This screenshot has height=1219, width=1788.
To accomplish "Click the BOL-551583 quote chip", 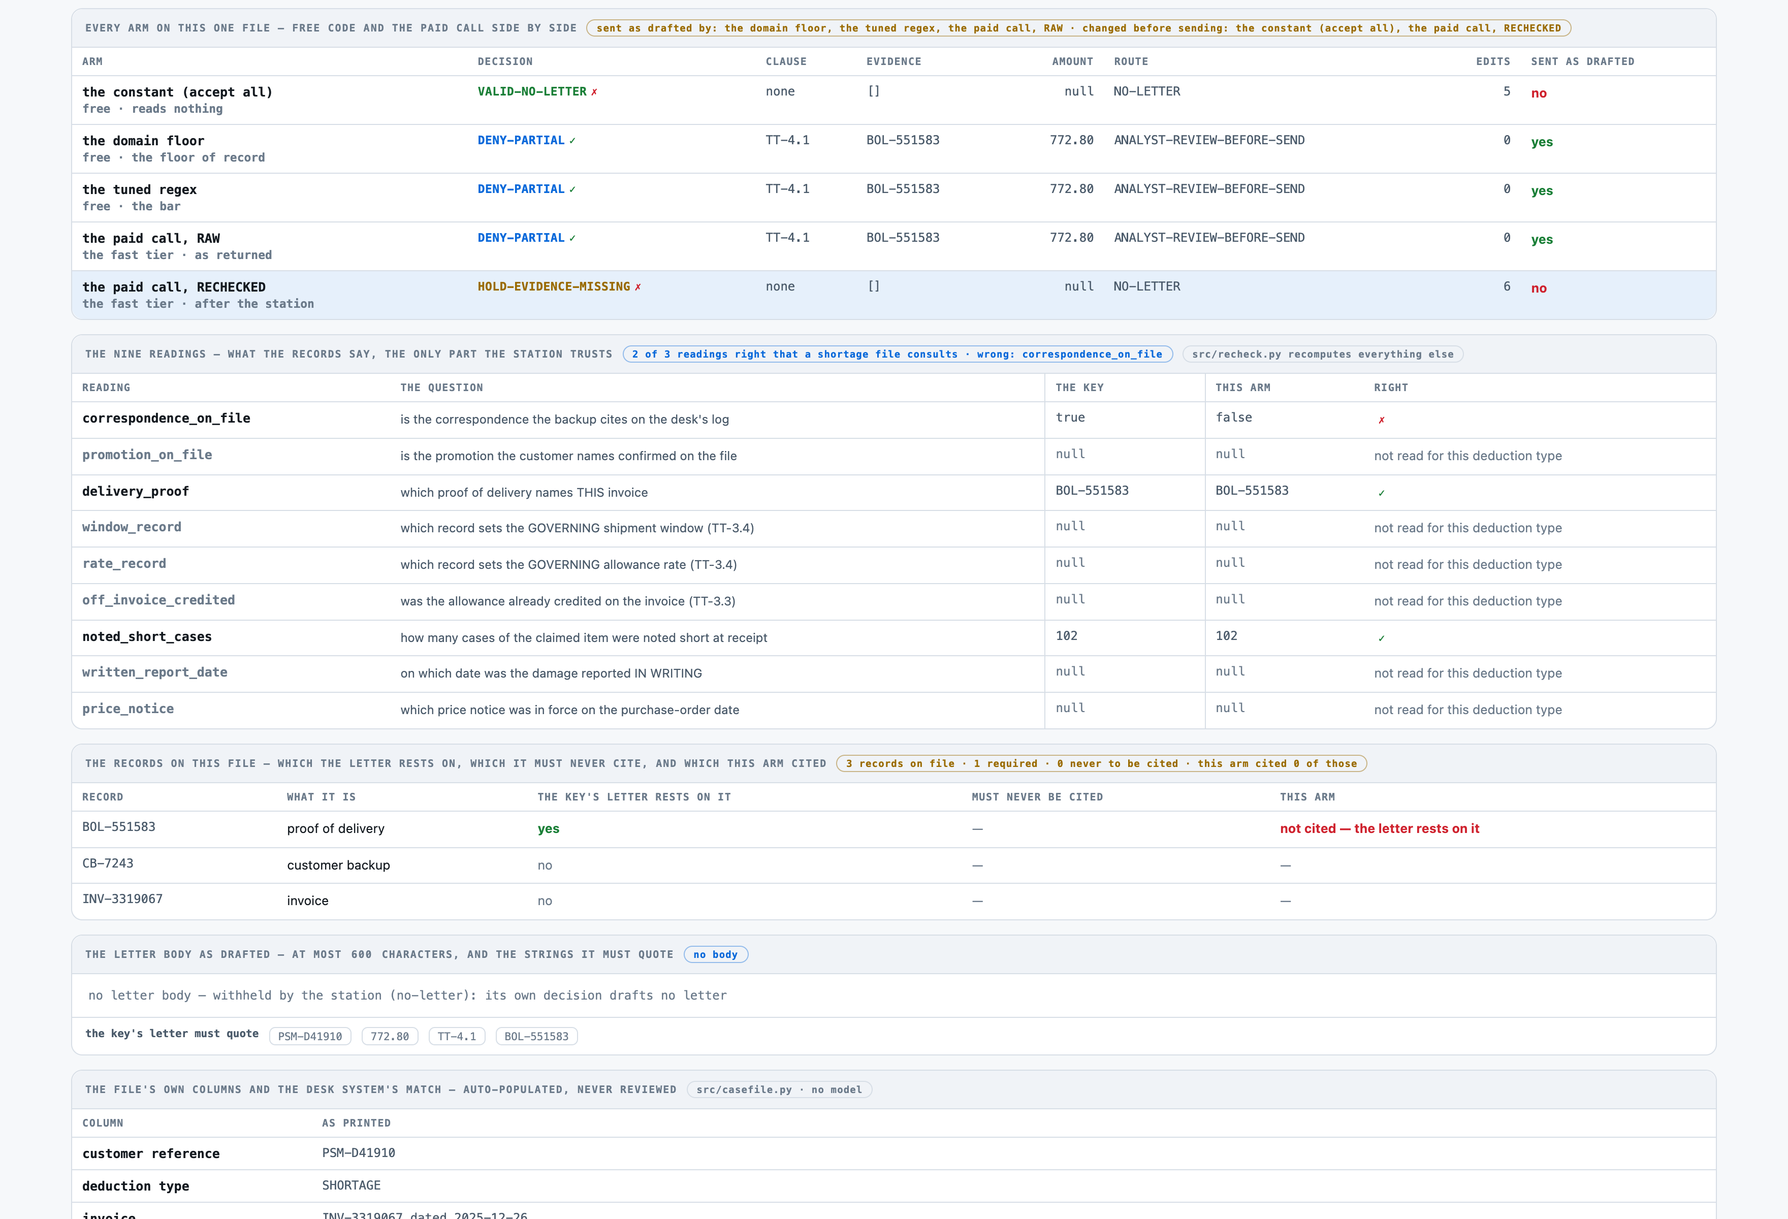I will pos(536,1037).
